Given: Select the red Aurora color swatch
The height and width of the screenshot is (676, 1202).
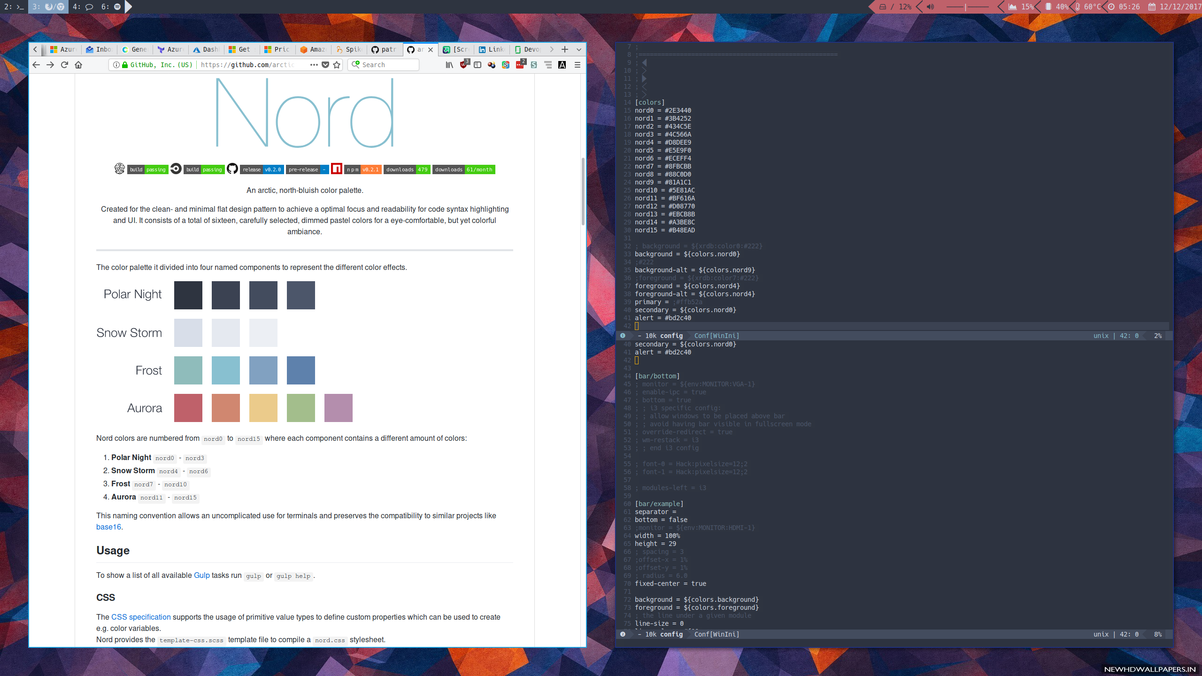Looking at the screenshot, I should click(x=188, y=407).
